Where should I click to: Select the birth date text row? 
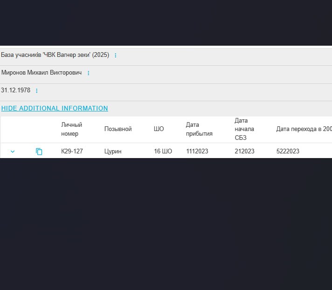click(x=15, y=90)
